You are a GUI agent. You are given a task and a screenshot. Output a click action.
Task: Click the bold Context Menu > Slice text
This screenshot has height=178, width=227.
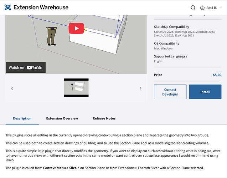click(60, 168)
